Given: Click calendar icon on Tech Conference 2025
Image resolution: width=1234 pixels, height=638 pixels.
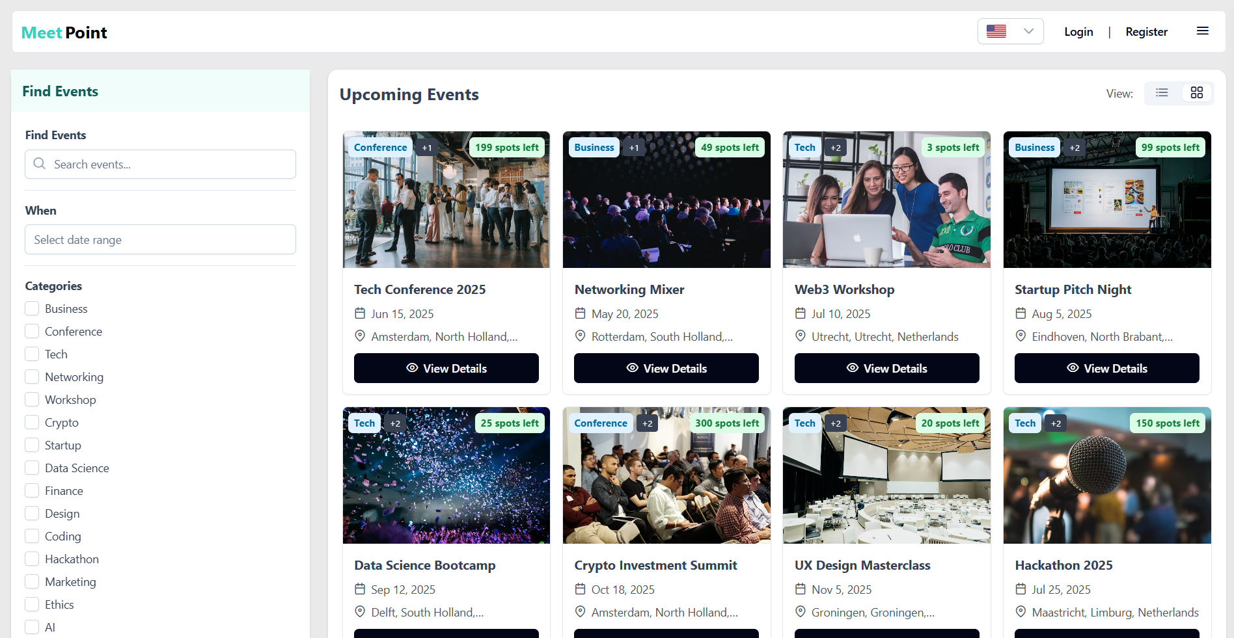Looking at the screenshot, I should click(360, 313).
